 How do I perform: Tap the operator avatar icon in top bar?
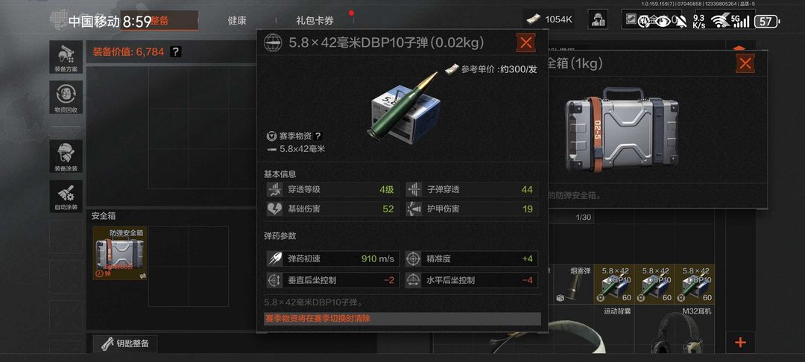[x=598, y=19]
